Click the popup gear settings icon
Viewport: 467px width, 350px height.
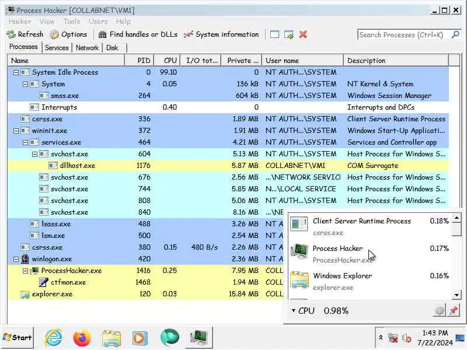[x=440, y=310]
